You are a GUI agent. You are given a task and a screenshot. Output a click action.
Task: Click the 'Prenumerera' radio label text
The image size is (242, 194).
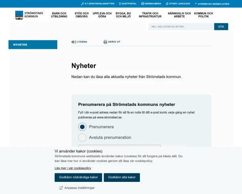(101, 127)
